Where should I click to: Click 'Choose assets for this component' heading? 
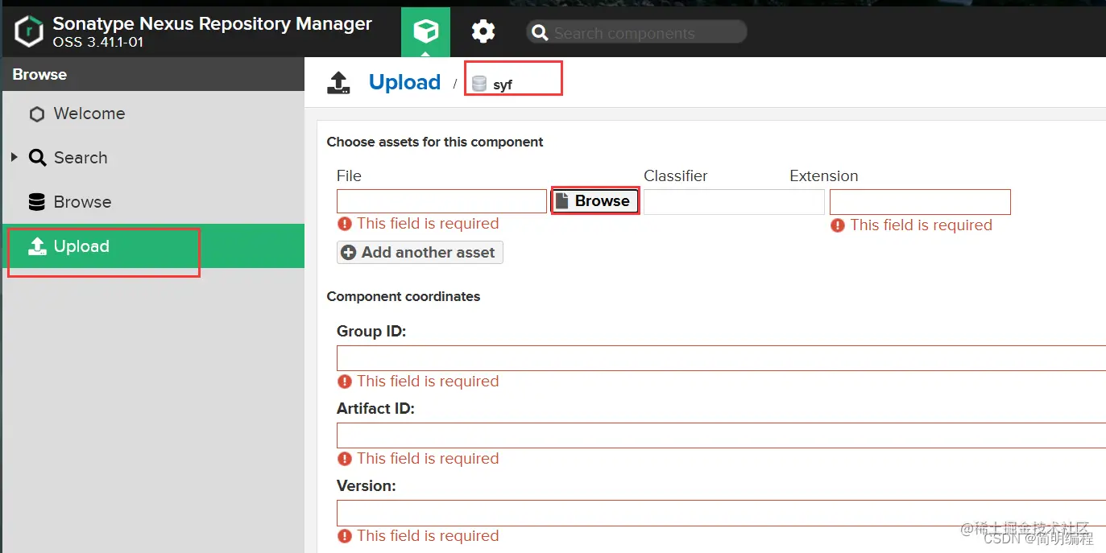coord(435,142)
